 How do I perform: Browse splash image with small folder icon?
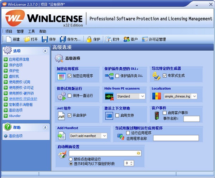pyautogui.click(x=139, y=153)
